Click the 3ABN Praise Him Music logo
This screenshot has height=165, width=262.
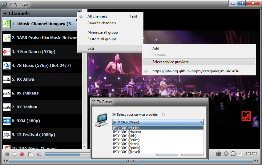point(7,38)
